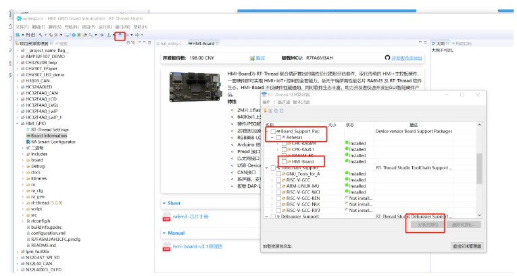
Task: Click PDF icon for ra6m3 chip manual
Action: [166, 217]
